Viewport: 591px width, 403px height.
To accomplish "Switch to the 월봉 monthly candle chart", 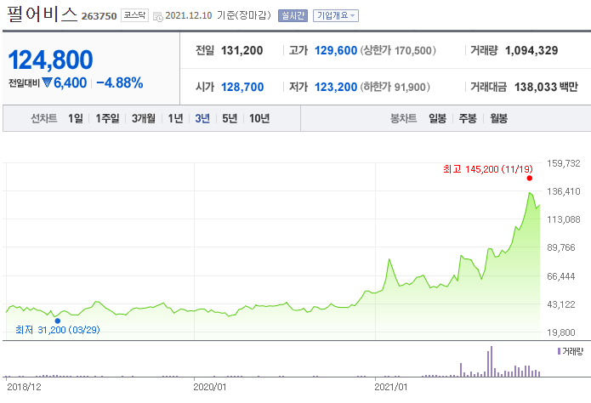I will click(x=498, y=118).
